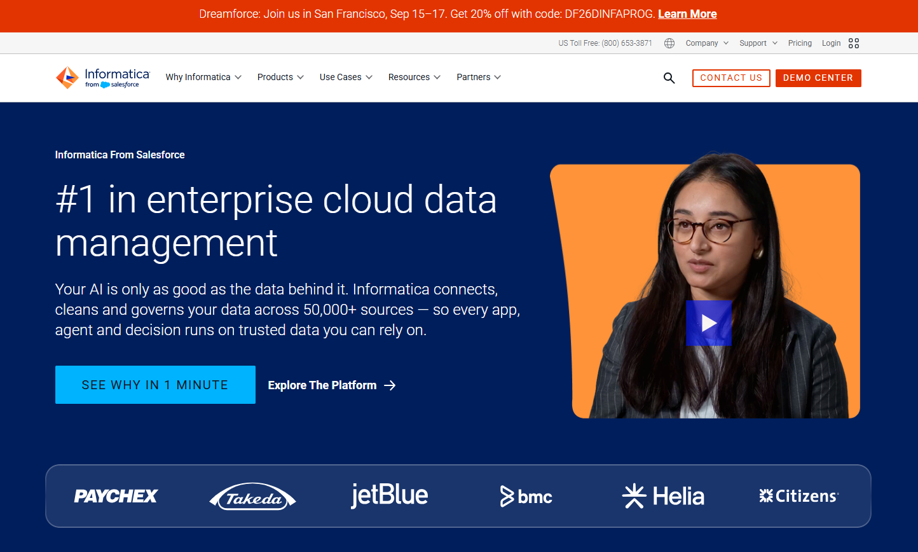Go to the Pricing page
The width and height of the screenshot is (918, 552).
coord(800,43)
